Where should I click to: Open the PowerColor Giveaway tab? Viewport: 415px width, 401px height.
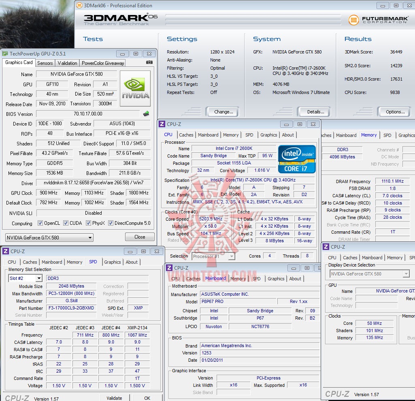coord(103,63)
